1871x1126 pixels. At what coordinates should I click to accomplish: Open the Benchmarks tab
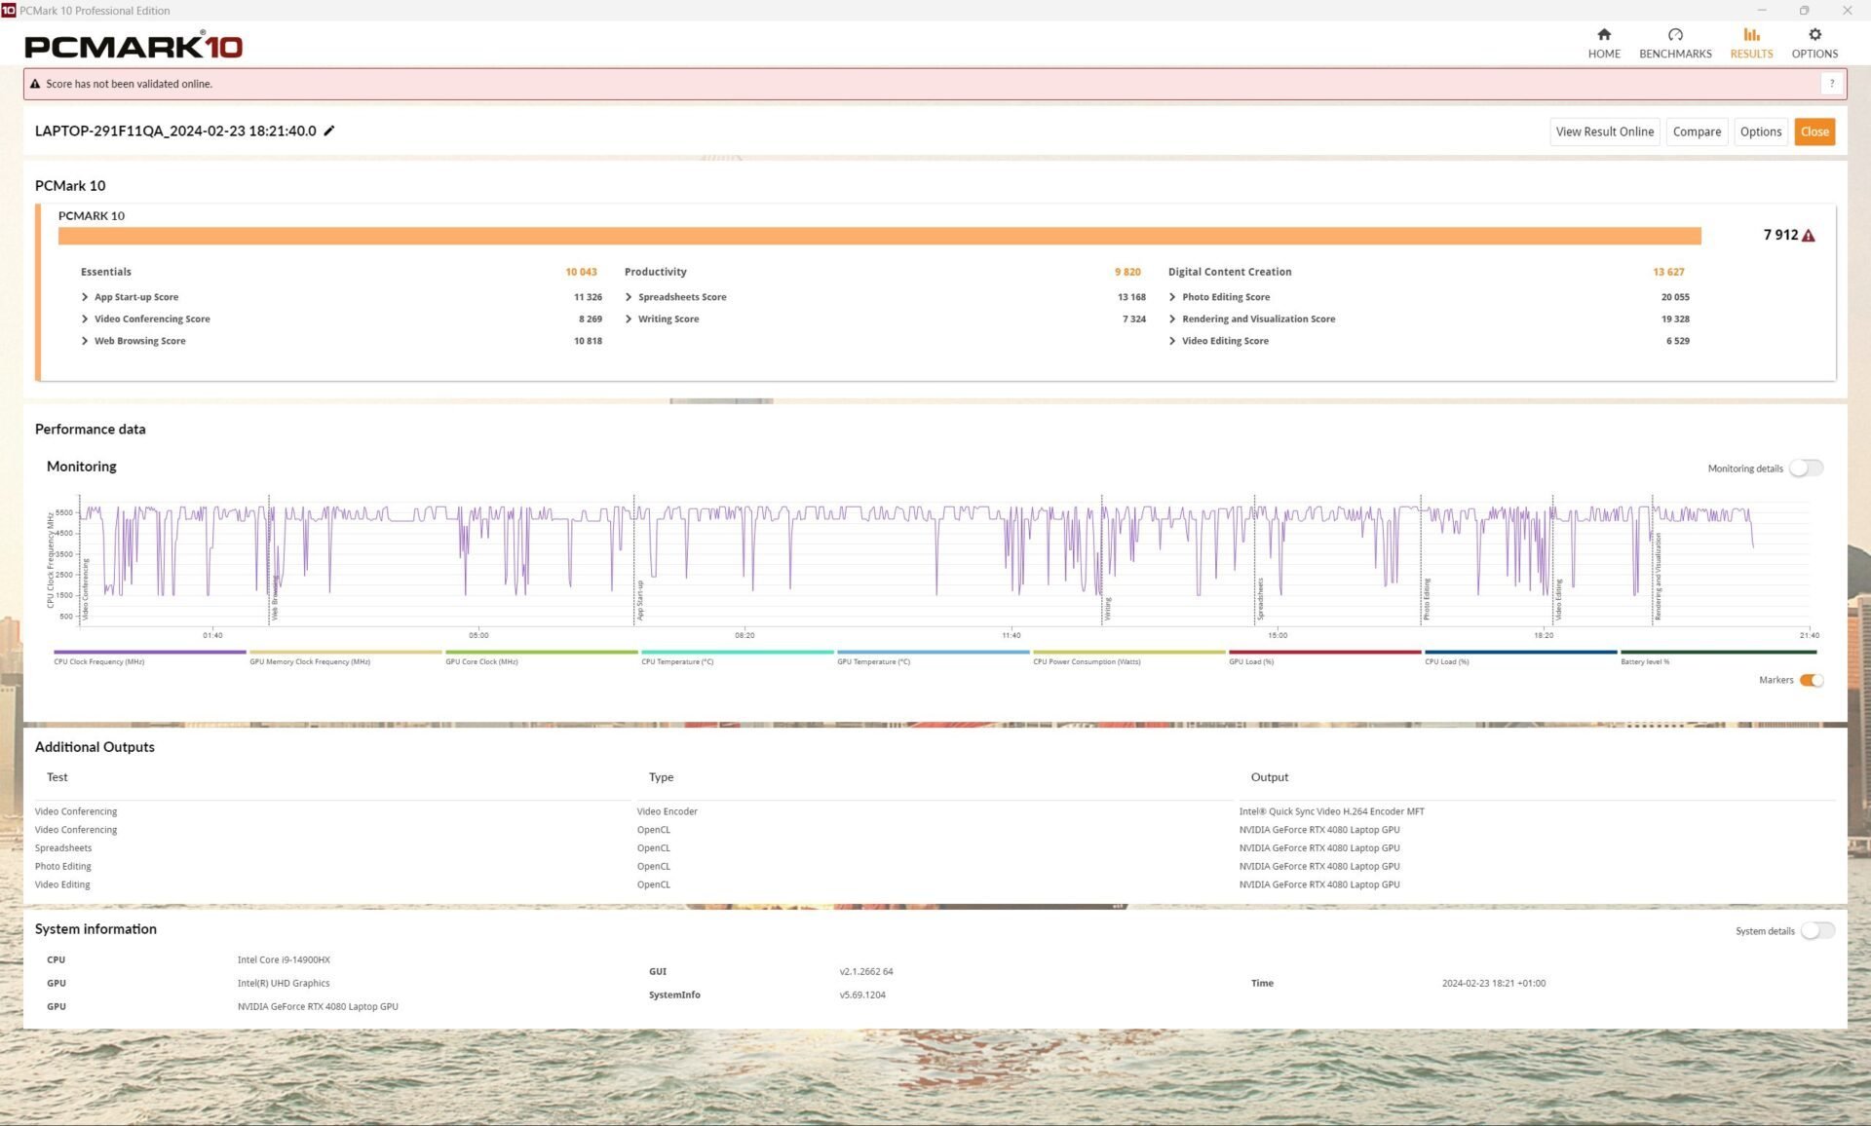[x=1675, y=44]
